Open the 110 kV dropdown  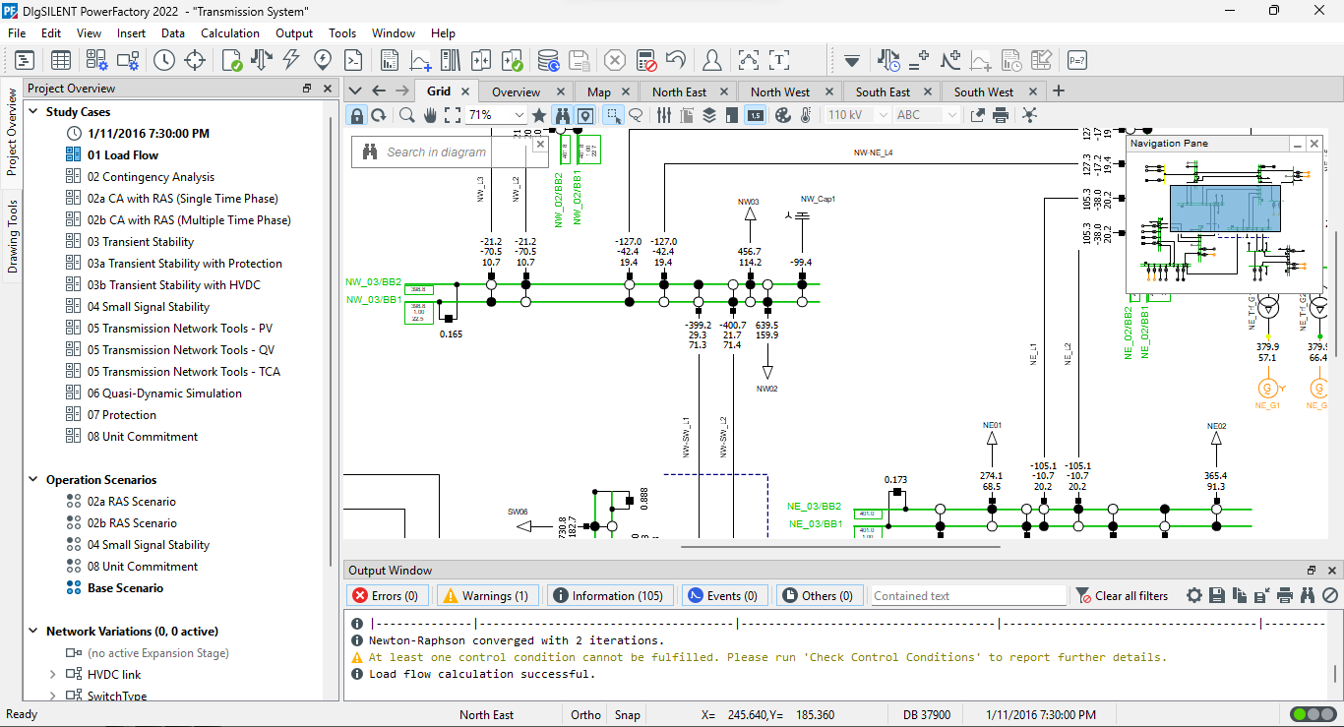pyautogui.click(x=883, y=115)
